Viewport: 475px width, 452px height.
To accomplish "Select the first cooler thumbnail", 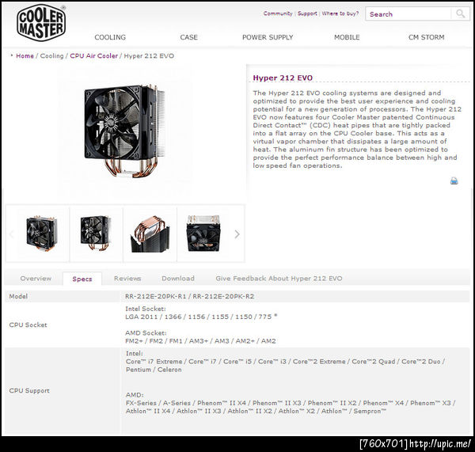I will pos(41,233).
